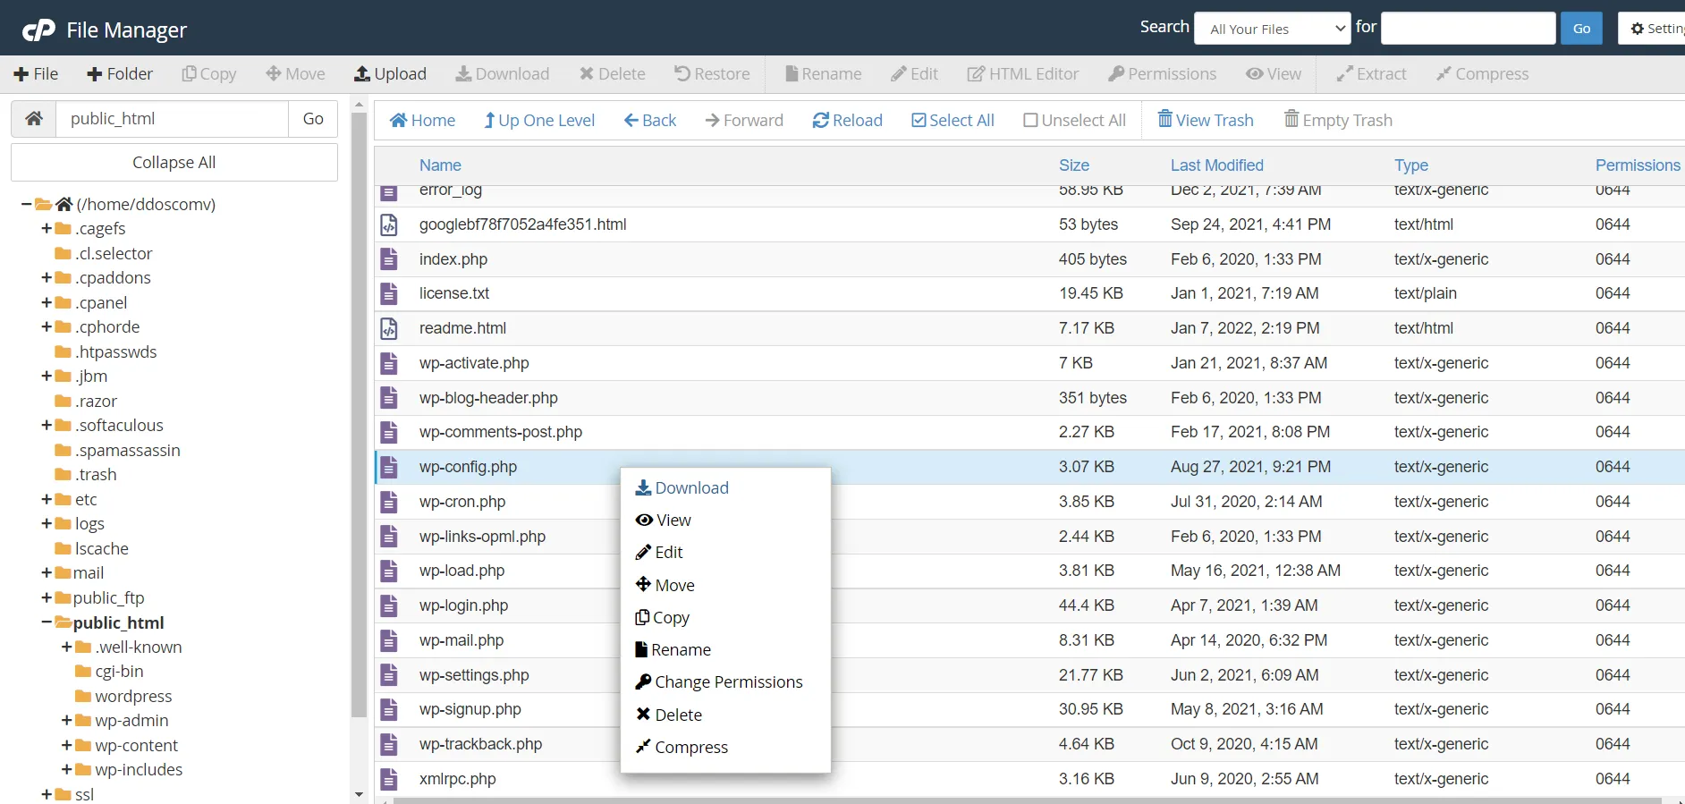Expand the wp-admin folder
This screenshot has height=804, width=1685.
click(66, 720)
